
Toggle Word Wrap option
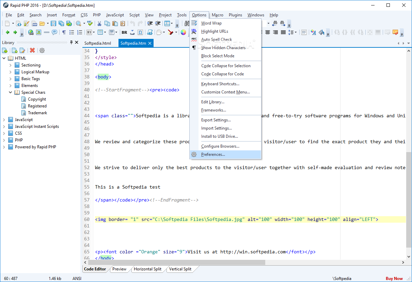pos(225,23)
